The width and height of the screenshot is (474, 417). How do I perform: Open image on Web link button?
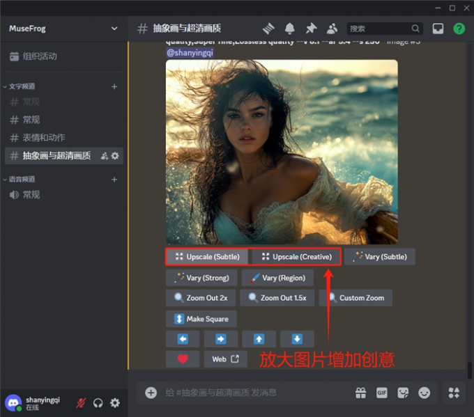click(226, 359)
